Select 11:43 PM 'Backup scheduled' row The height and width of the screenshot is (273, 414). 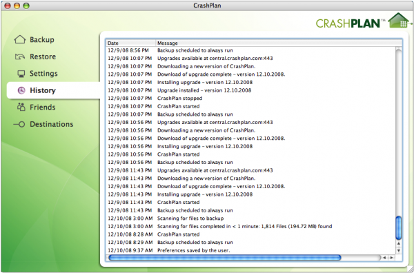coord(251,210)
